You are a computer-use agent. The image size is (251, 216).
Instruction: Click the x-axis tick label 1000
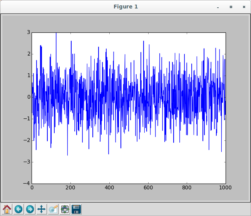(225, 188)
